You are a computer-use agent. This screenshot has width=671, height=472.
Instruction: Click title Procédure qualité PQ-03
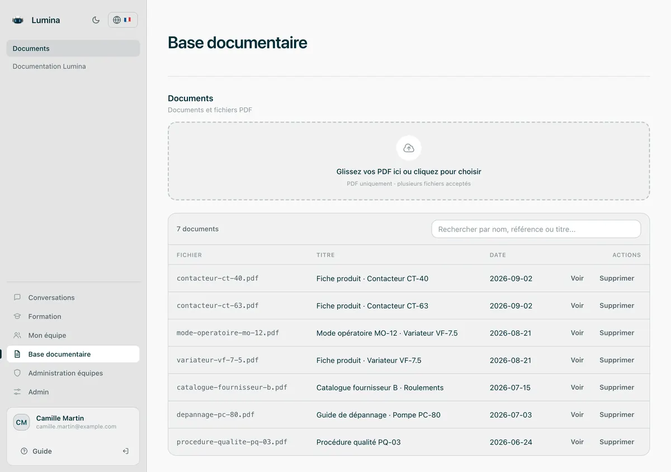click(358, 442)
